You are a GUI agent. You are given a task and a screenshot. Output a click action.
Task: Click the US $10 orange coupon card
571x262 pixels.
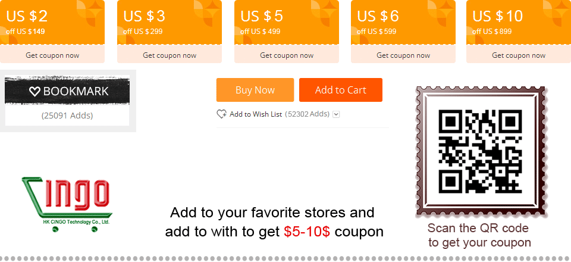pos(519,22)
